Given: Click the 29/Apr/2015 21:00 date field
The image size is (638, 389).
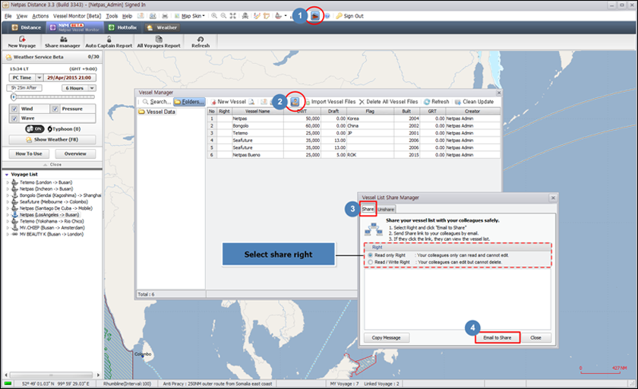Looking at the screenshot, I should [69, 77].
